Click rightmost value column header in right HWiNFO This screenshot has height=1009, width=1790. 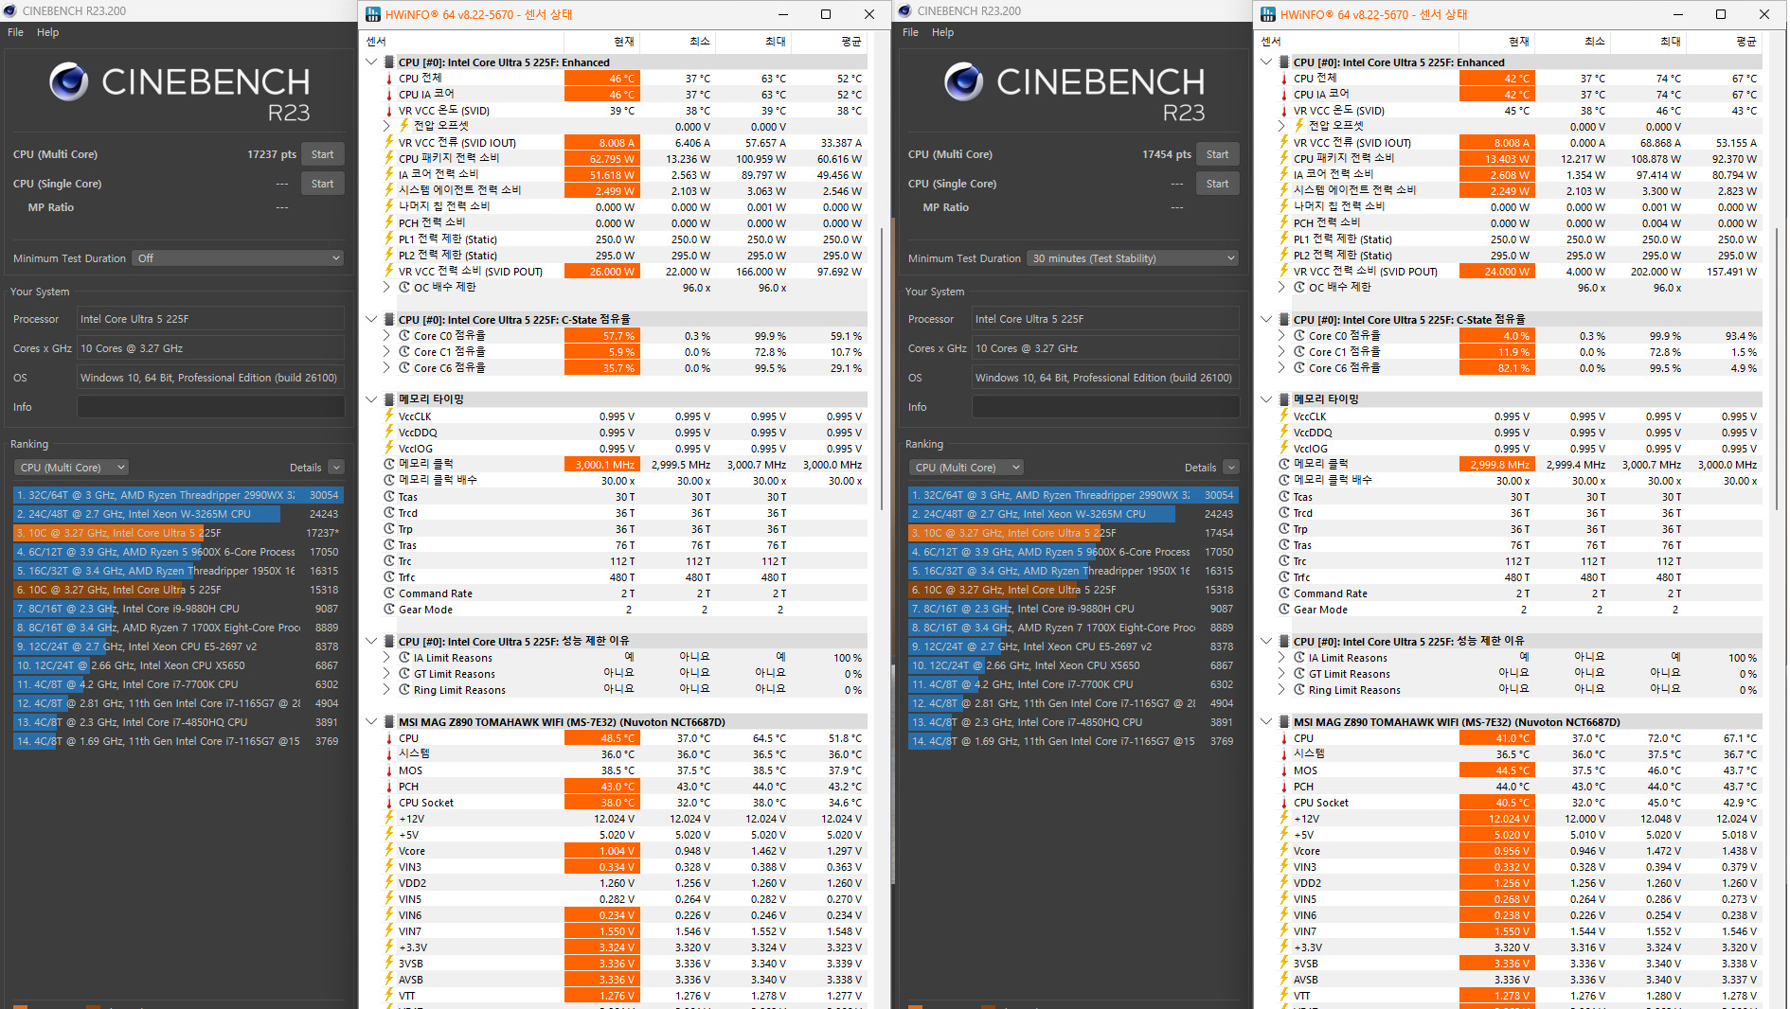(x=1726, y=42)
